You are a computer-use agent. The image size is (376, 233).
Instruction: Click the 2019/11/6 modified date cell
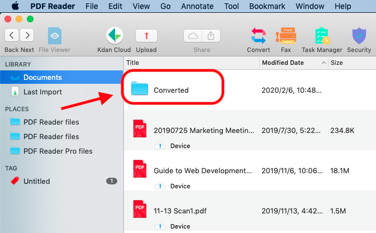point(292,170)
